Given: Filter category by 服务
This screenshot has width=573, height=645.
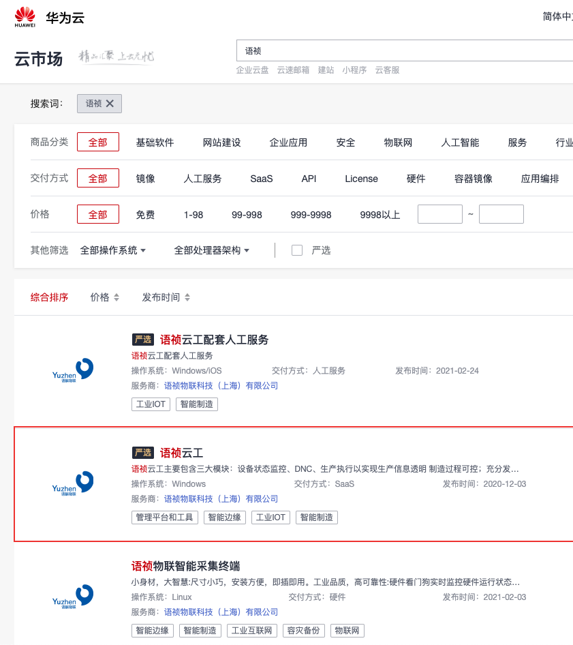Looking at the screenshot, I should coord(518,142).
